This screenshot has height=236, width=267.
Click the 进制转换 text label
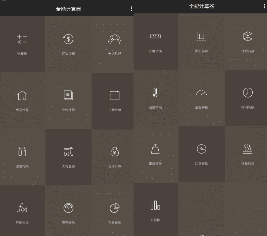(x=22, y=166)
